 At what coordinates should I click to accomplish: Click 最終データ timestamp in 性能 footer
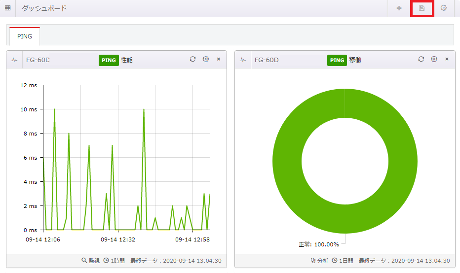(x=176, y=260)
